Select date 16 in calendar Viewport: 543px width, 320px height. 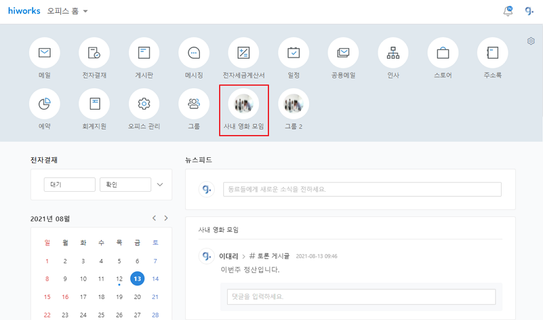coord(65,297)
